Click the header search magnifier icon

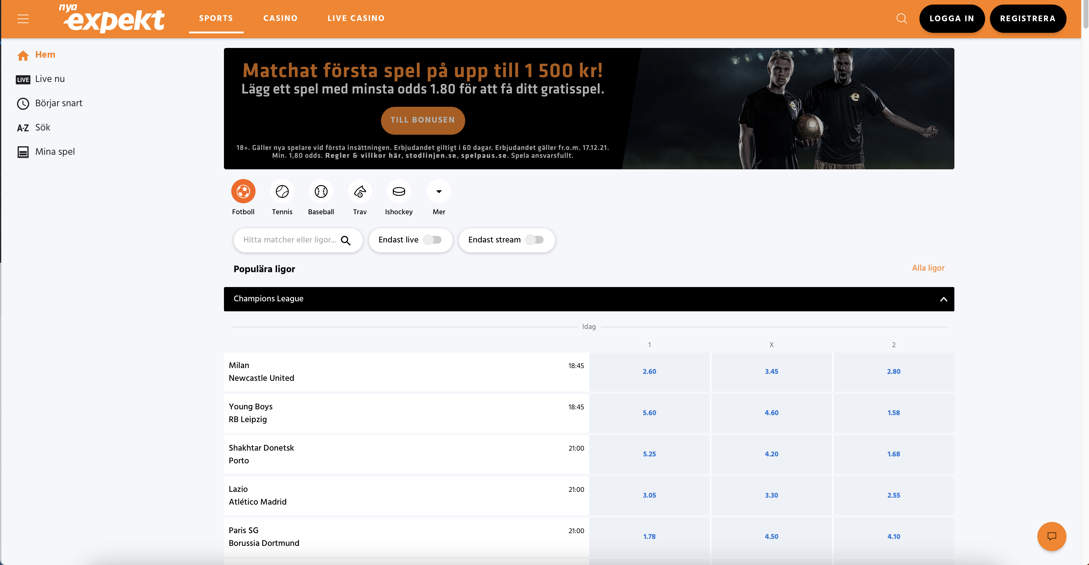[901, 19]
